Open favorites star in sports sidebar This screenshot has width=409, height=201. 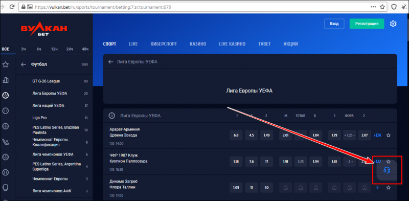(x=6, y=64)
